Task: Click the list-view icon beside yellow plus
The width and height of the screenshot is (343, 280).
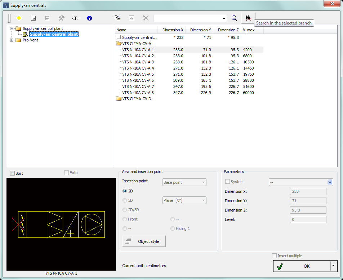Action: tap(33, 18)
